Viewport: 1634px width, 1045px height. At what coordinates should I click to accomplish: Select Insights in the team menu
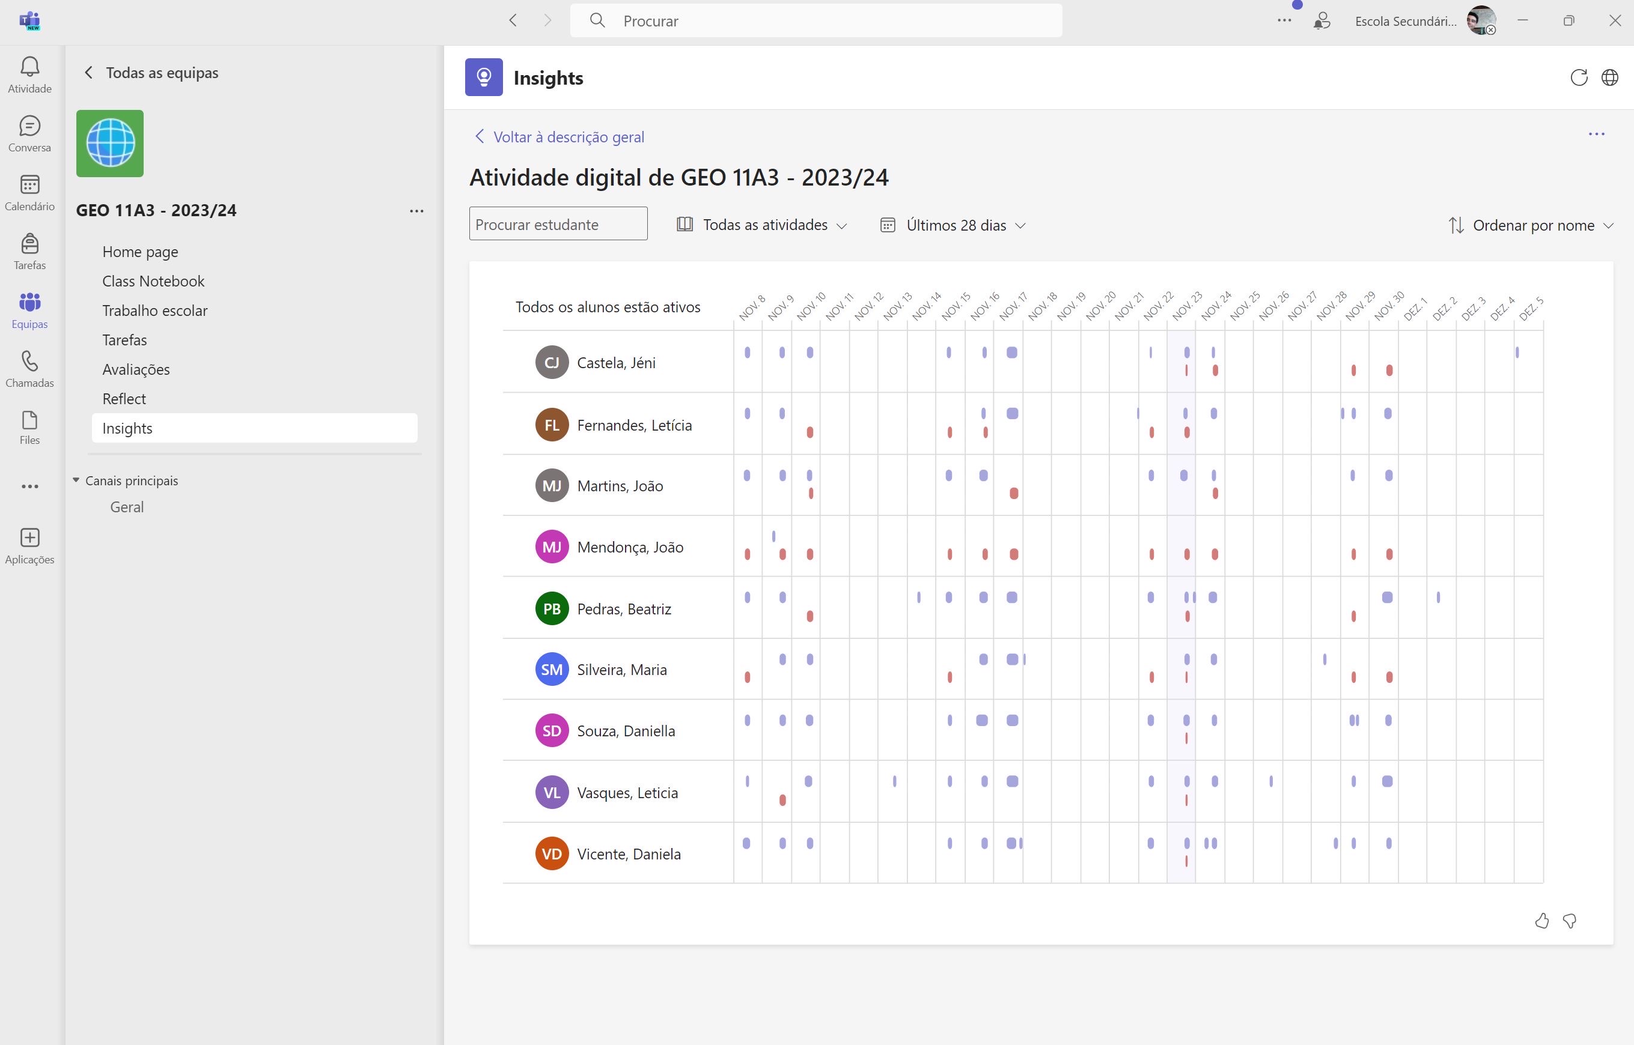click(255, 428)
